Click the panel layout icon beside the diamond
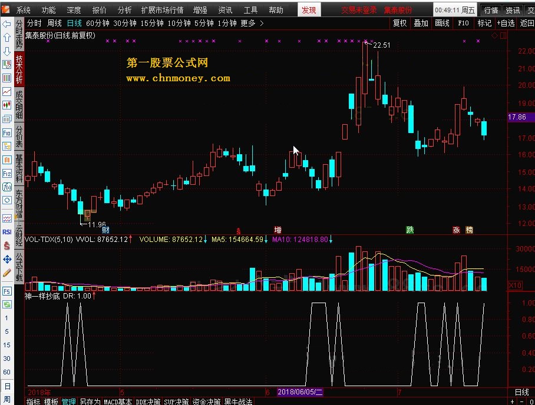The height and width of the screenshot is (405, 535). [503, 35]
